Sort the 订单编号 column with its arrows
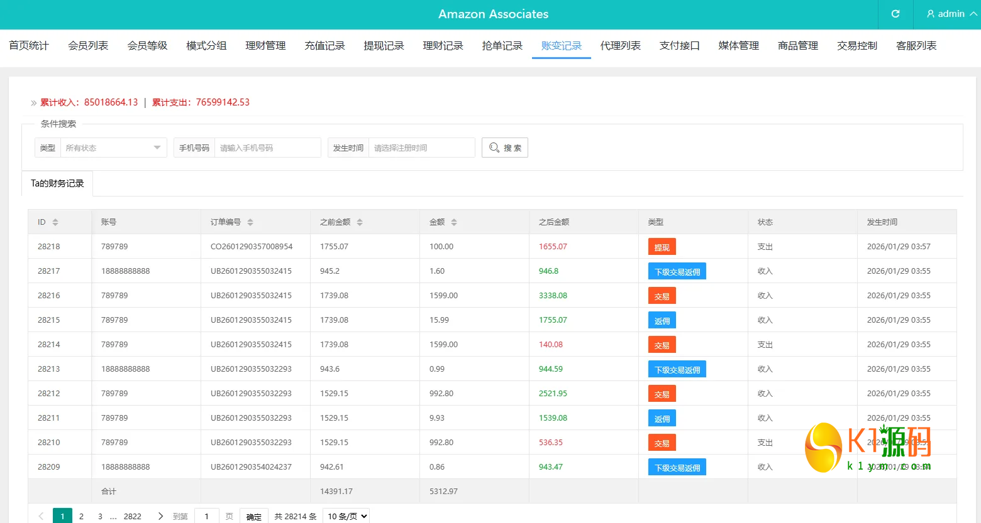Screen dimensions: 981x523 click(250, 222)
